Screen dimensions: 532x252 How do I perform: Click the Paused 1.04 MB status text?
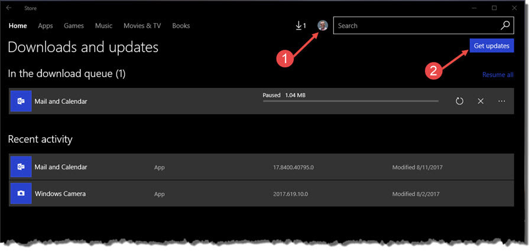pyautogui.click(x=284, y=95)
